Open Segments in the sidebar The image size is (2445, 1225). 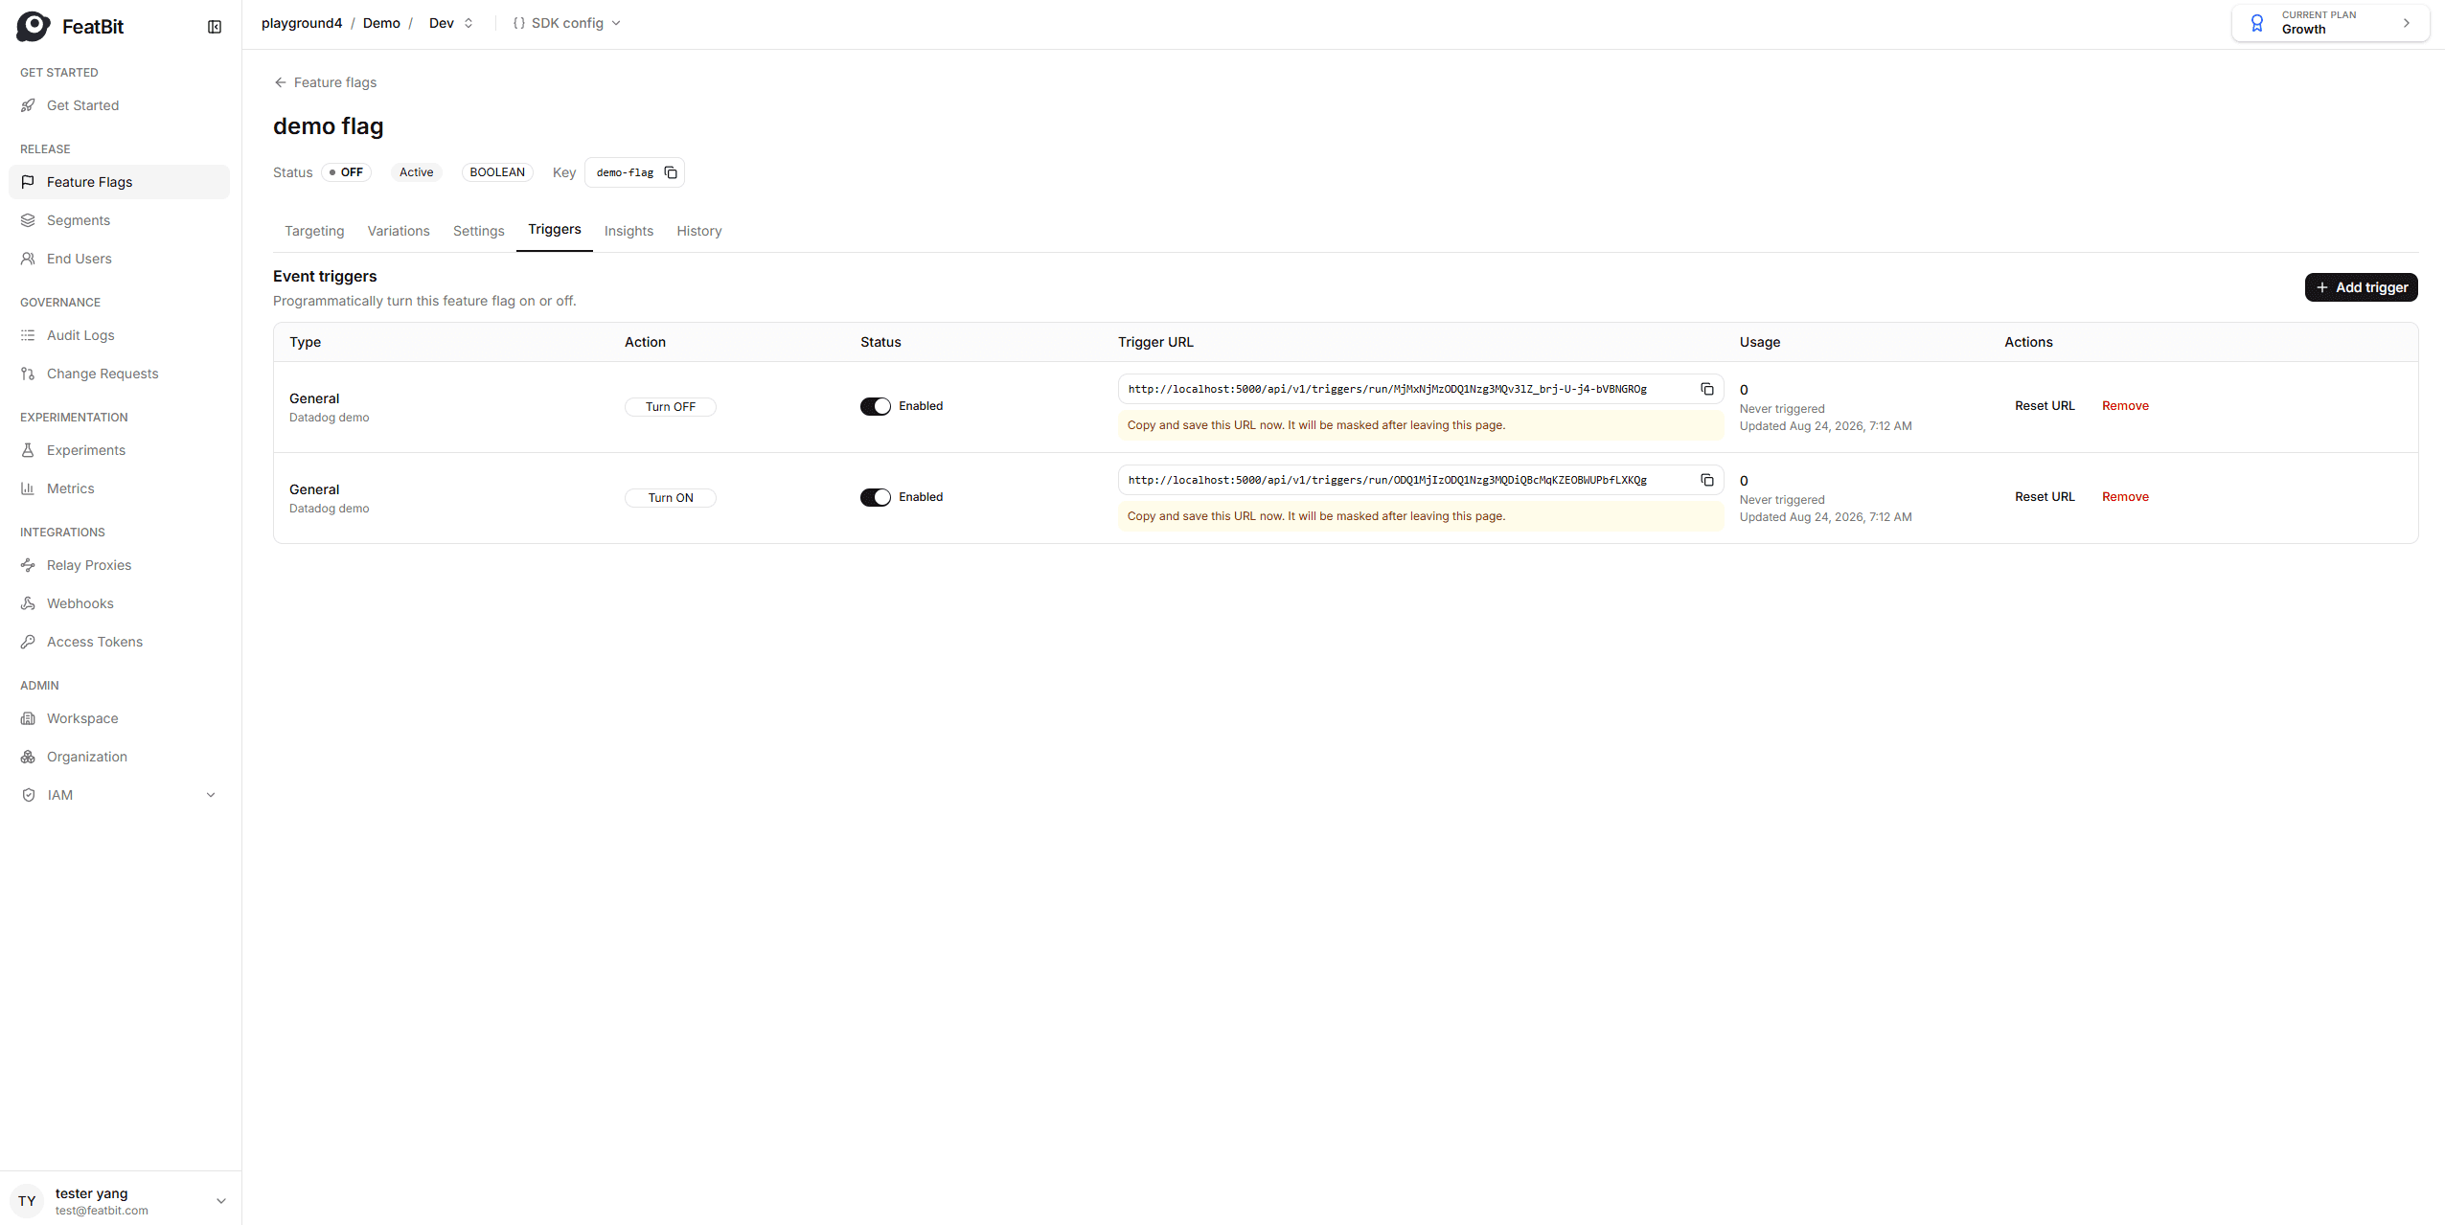(x=119, y=220)
